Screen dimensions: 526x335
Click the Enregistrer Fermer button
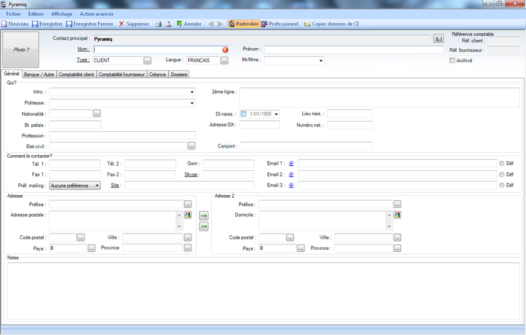click(x=91, y=23)
